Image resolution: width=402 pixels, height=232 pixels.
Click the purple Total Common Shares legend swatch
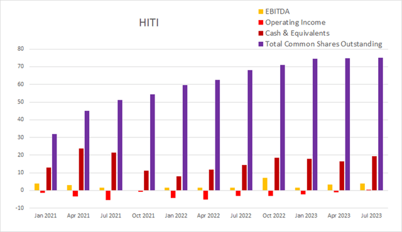tap(261, 44)
